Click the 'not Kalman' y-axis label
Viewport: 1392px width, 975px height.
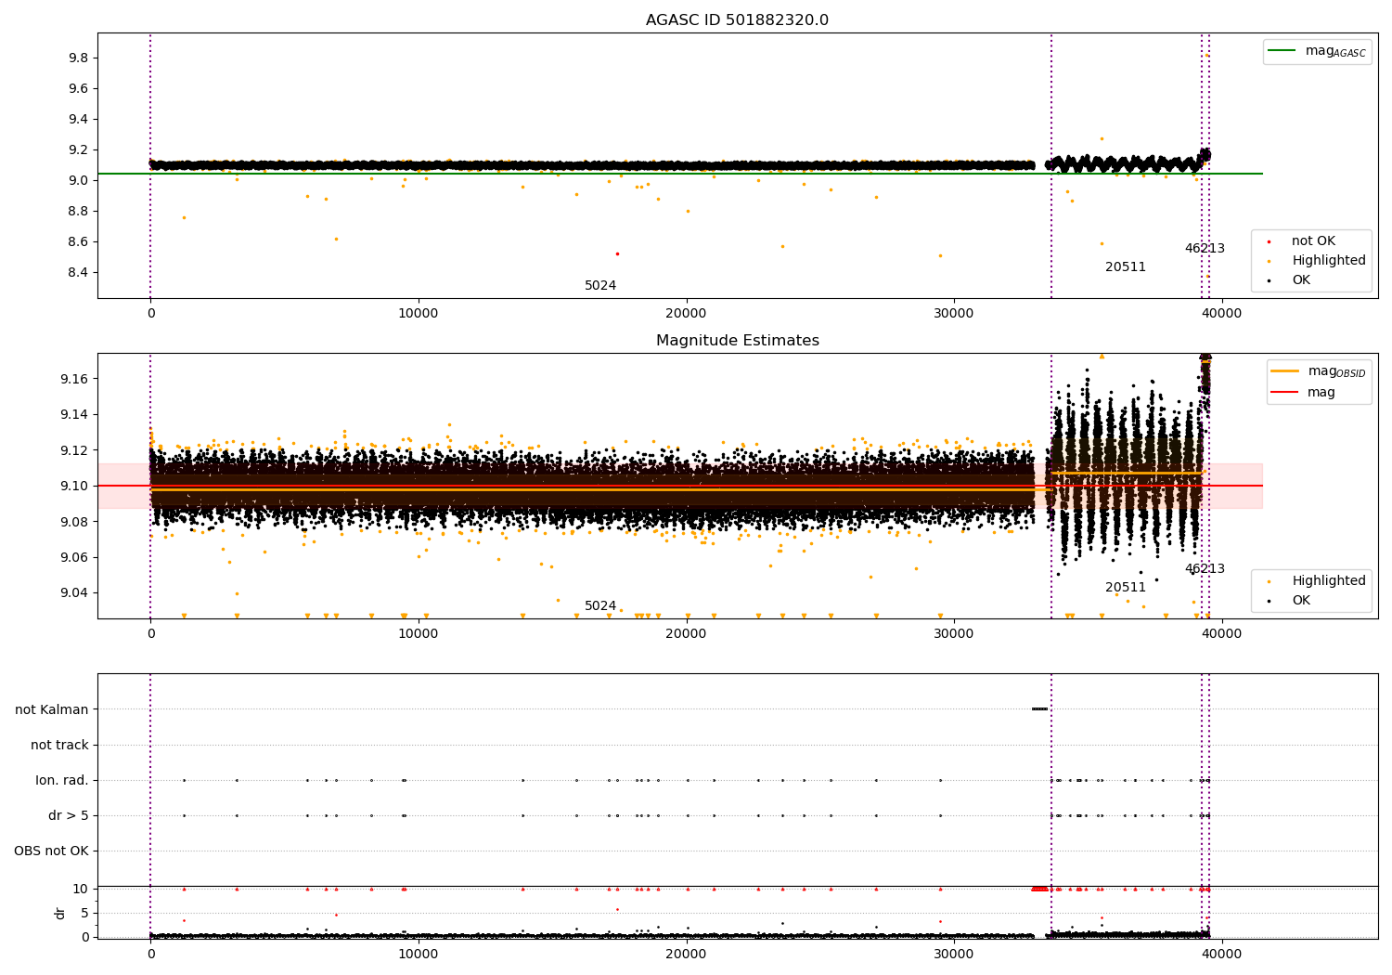point(52,709)
